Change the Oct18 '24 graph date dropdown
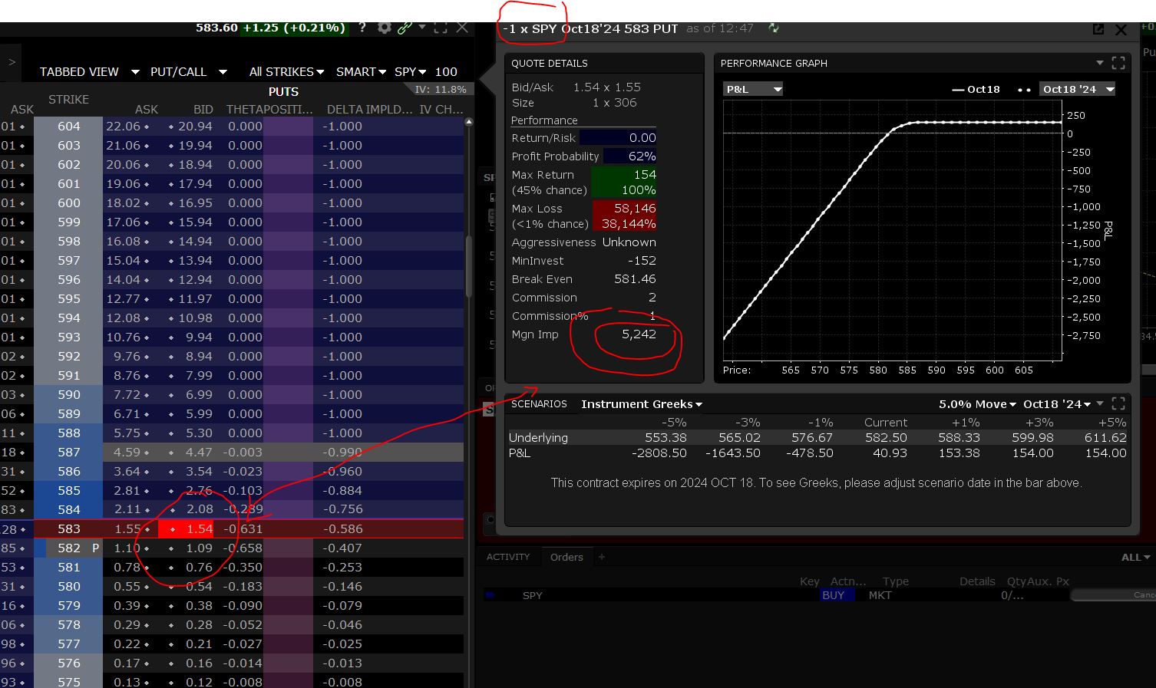The image size is (1156, 688). 1078,89
